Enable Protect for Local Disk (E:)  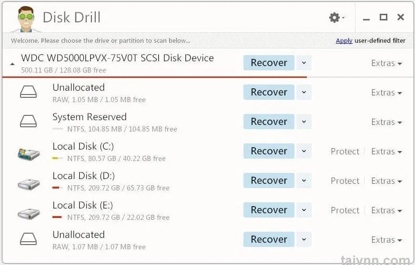click(x=345, y=210)
